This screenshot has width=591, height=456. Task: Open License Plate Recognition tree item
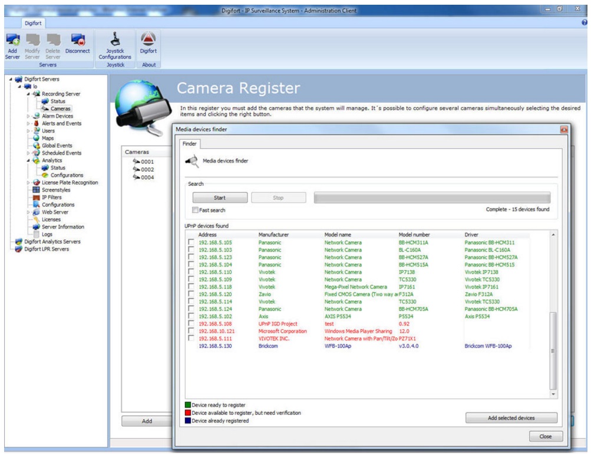(70, 183)
